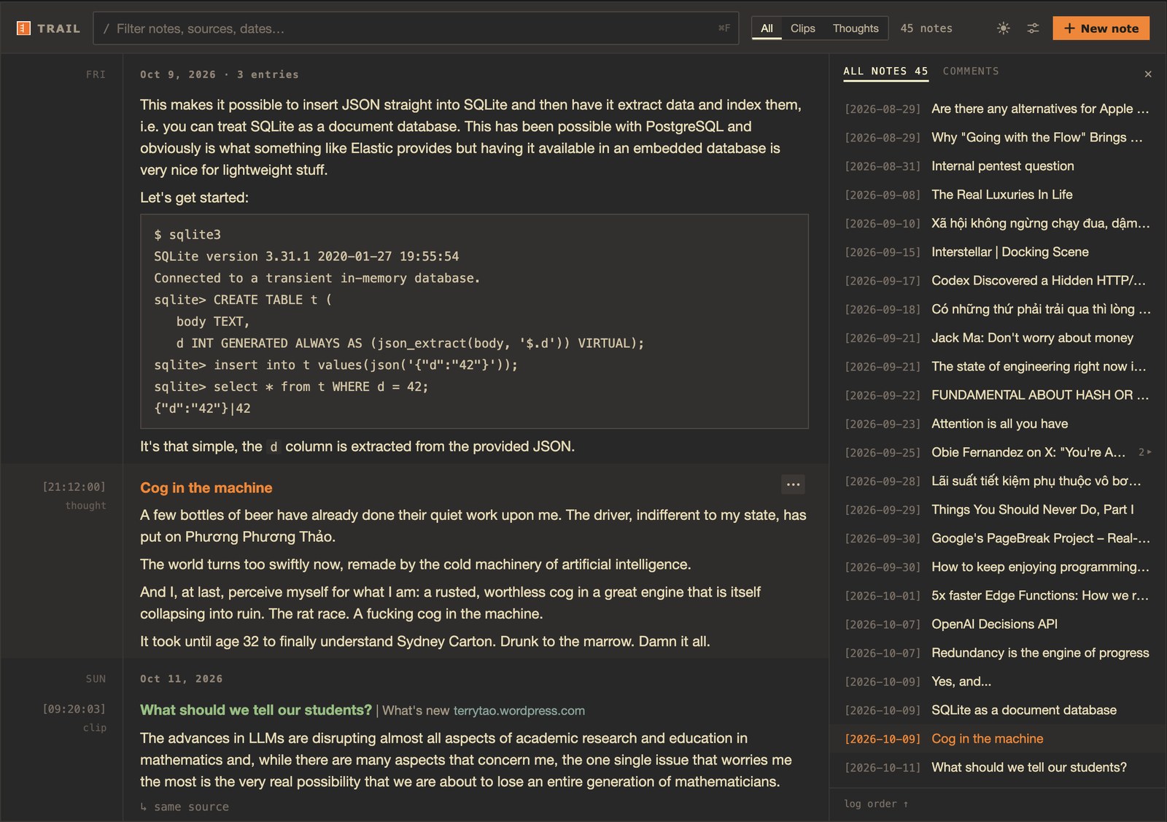Select the highlighted 'Cog in the machine' list row
Screen dimensions: 1167x822
coord(997,739)
